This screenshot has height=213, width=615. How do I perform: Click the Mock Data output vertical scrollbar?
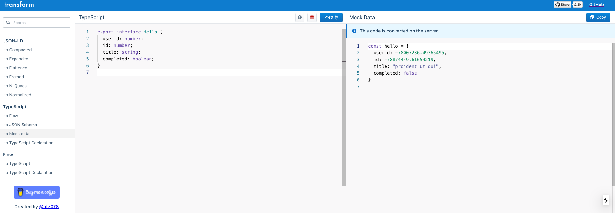pyautogui.click(x=613, y=114)
